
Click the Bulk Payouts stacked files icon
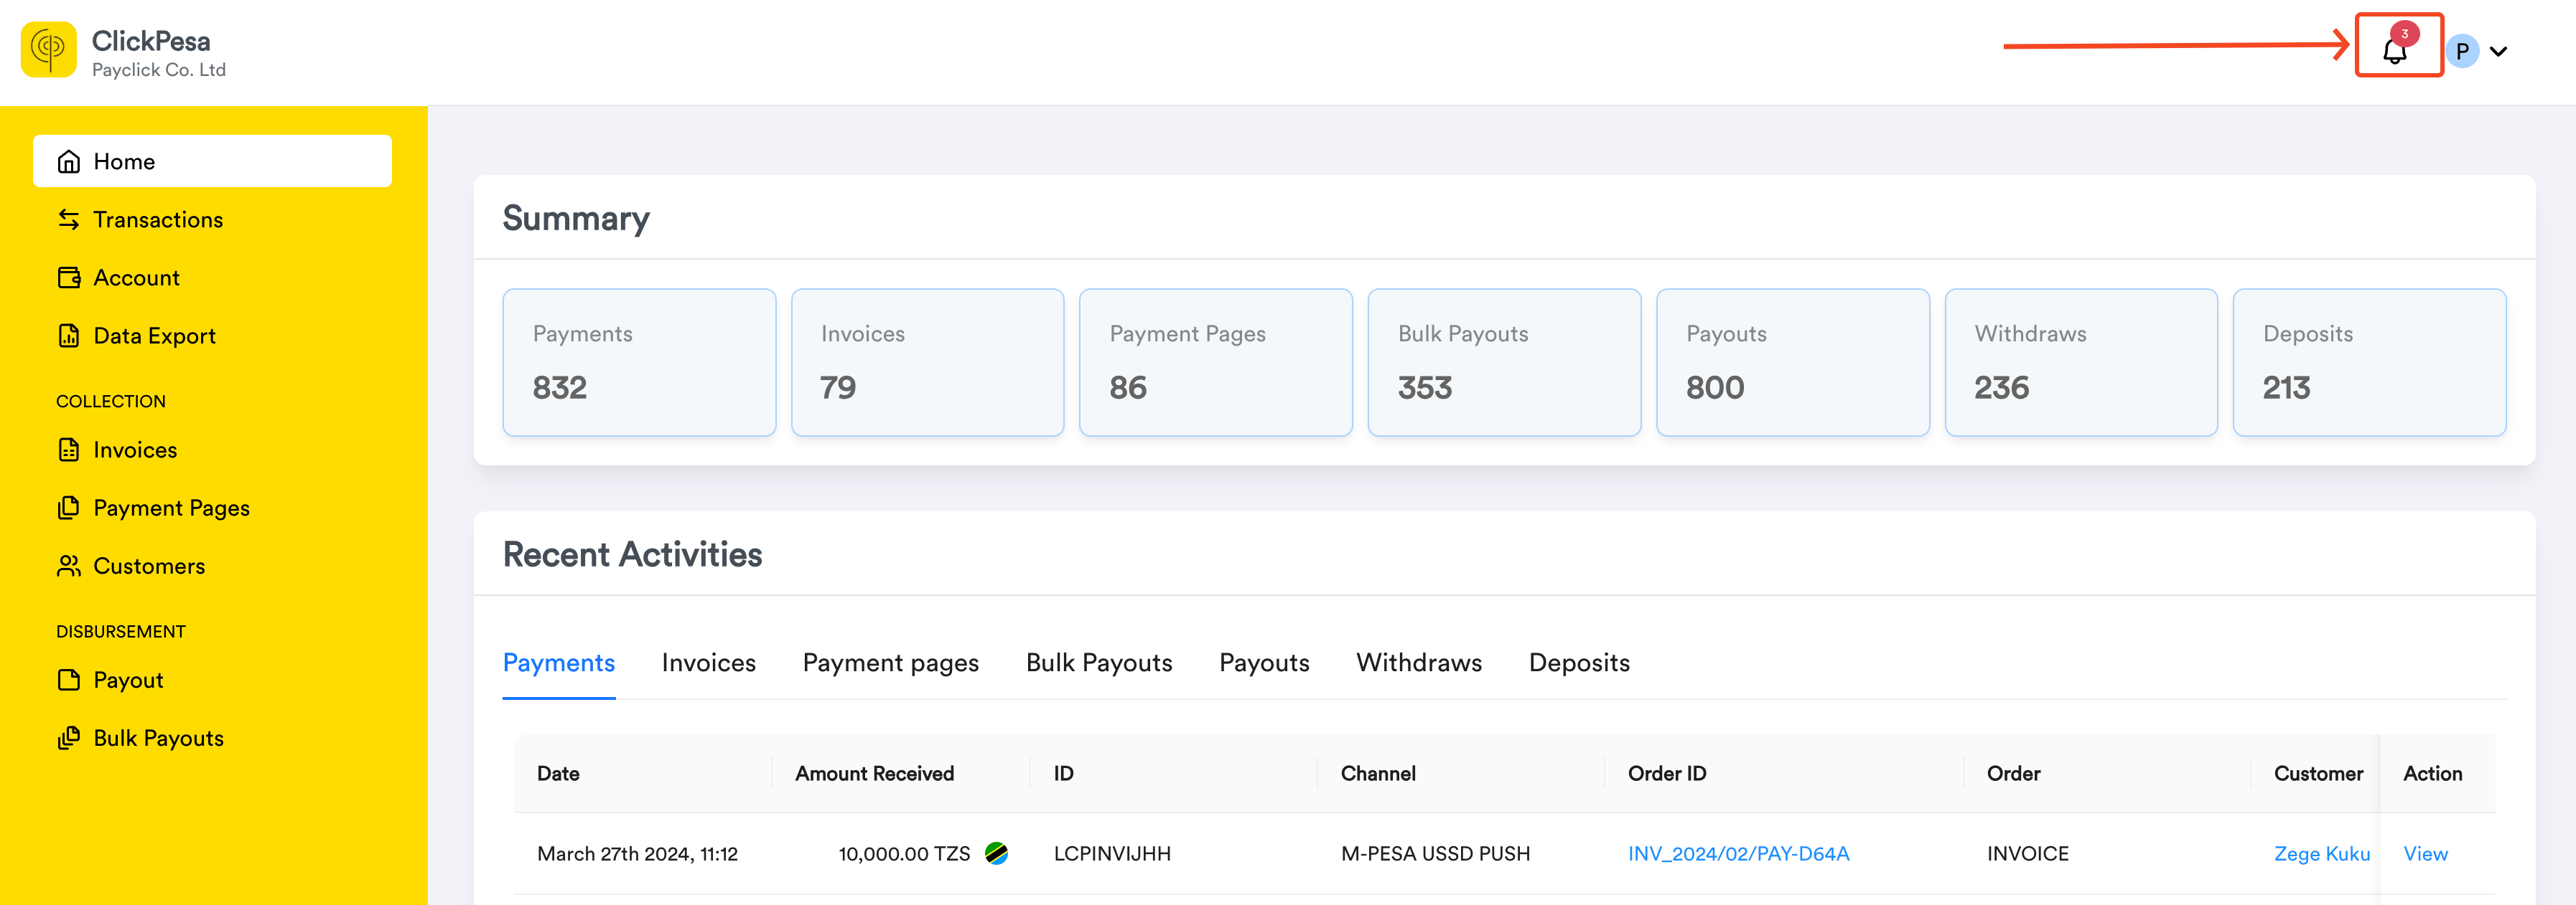[69, 737]
